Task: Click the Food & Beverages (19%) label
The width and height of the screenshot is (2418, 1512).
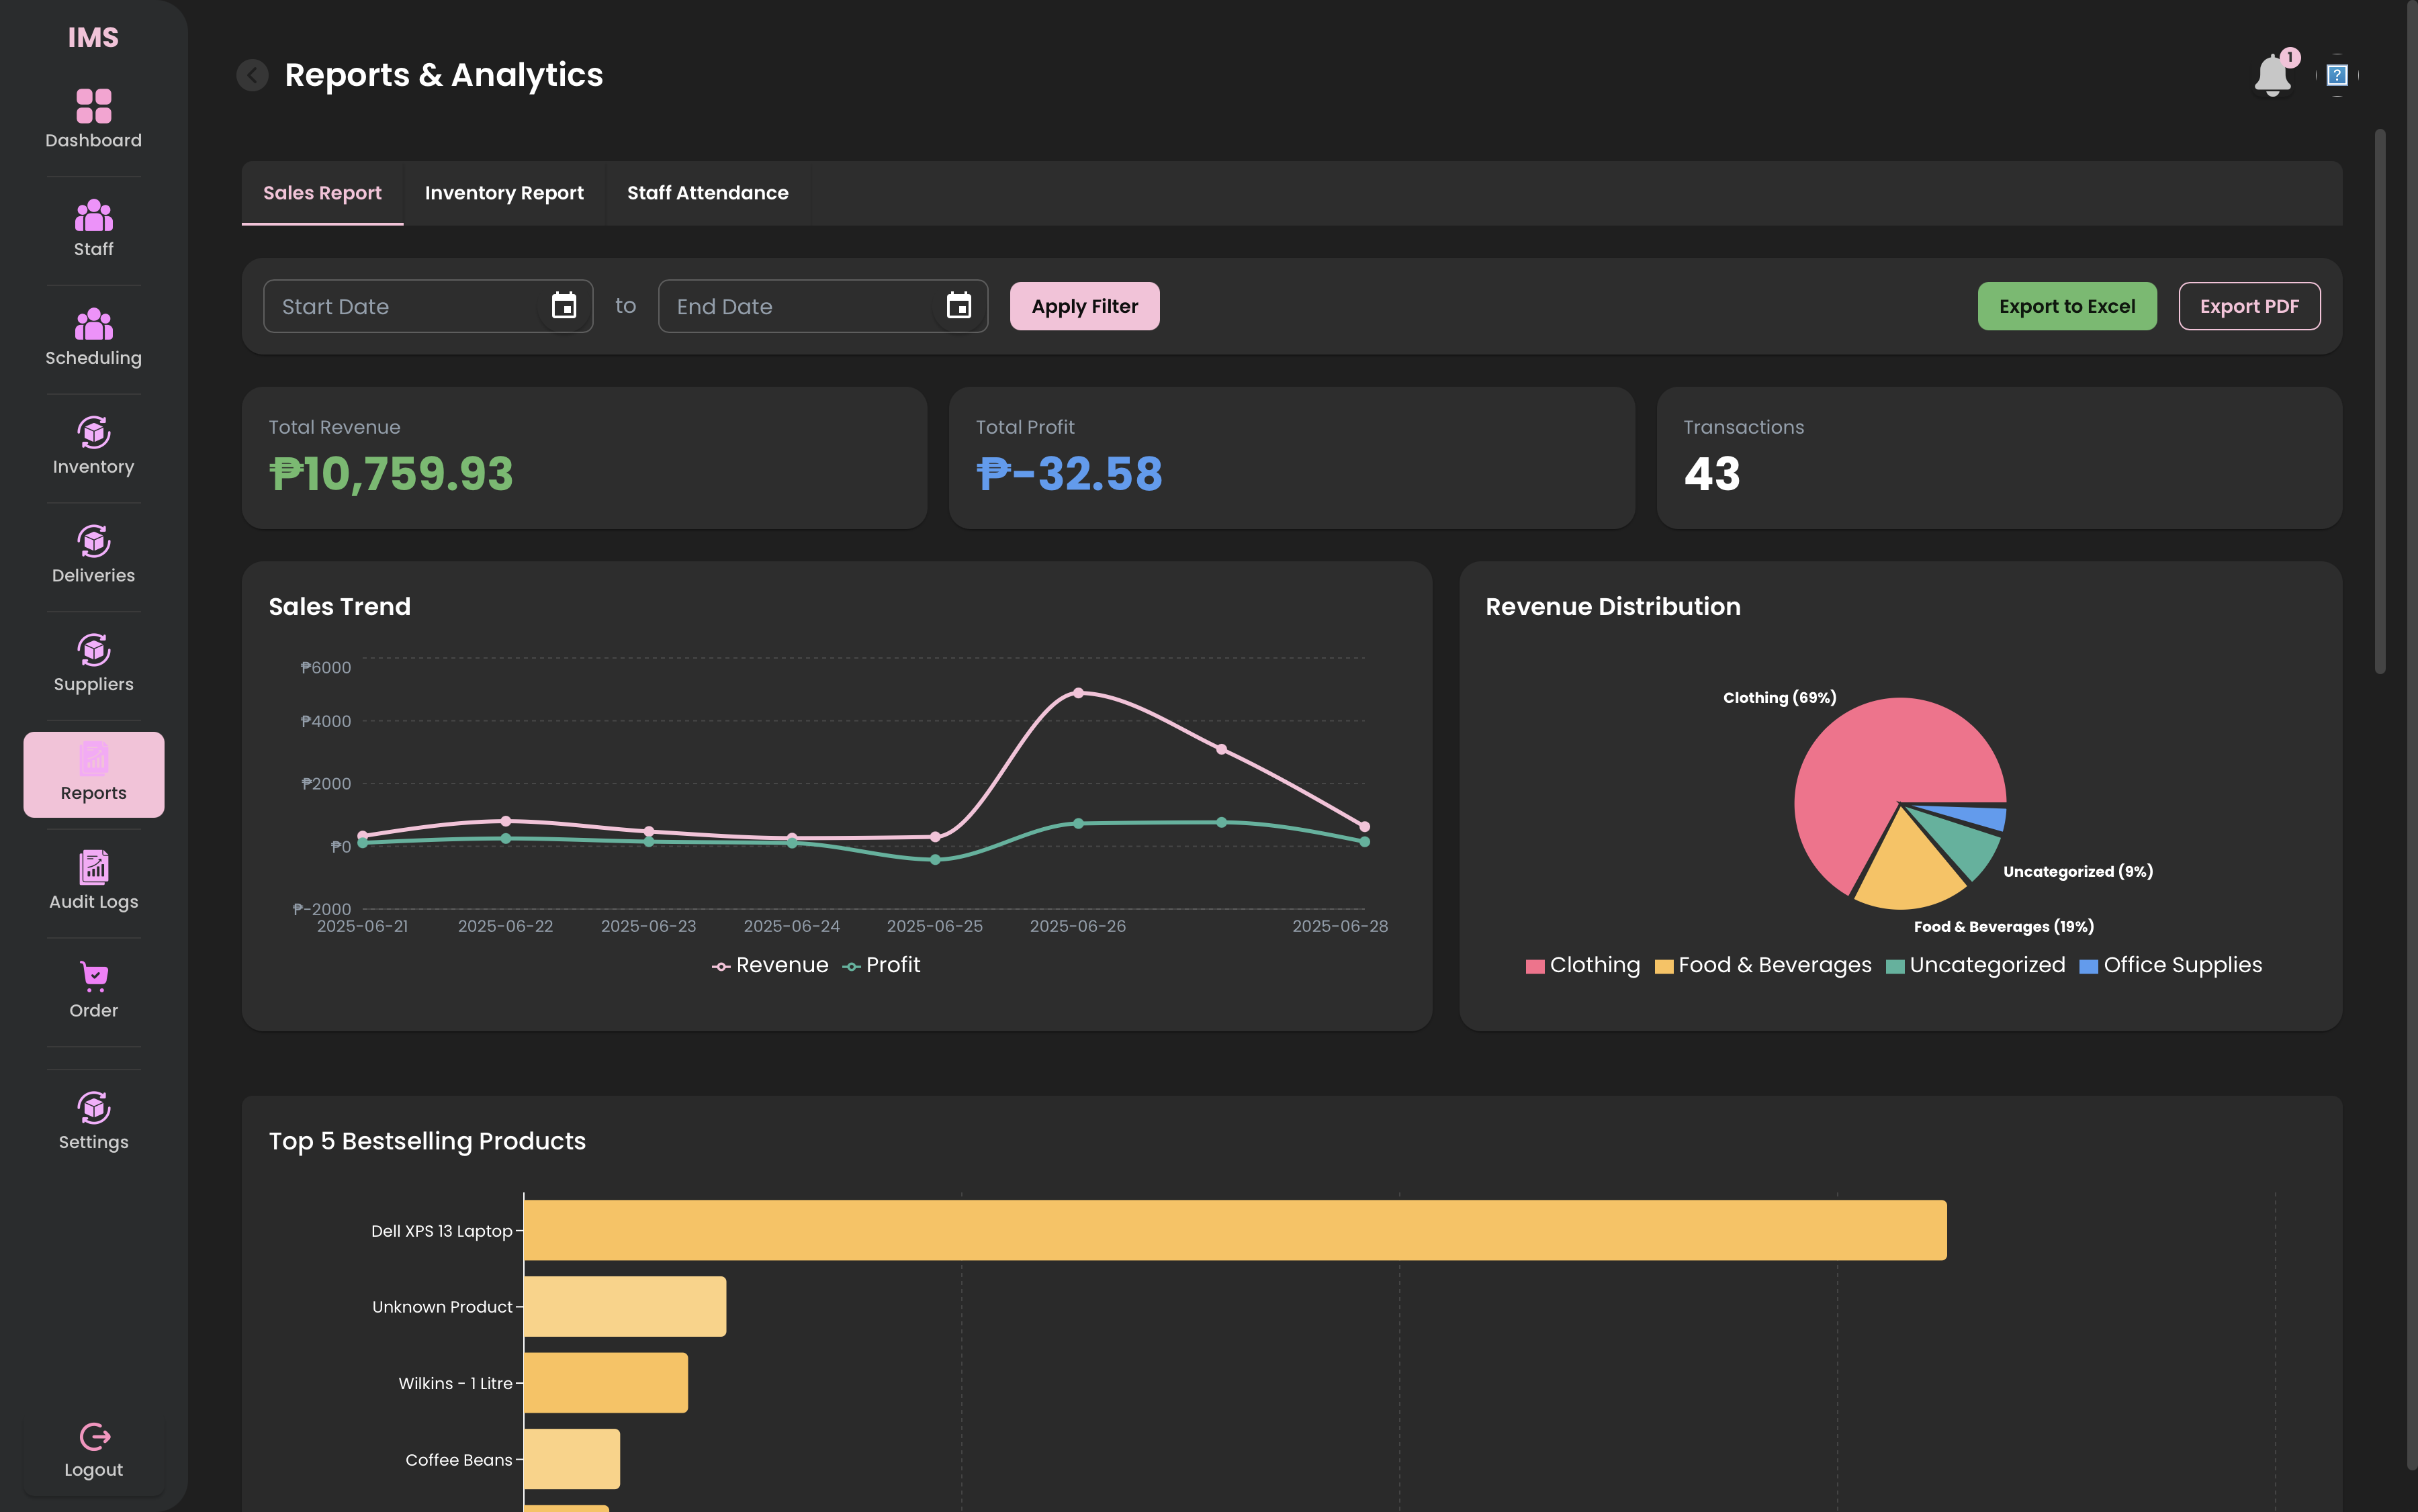Action: [2004, 927]
